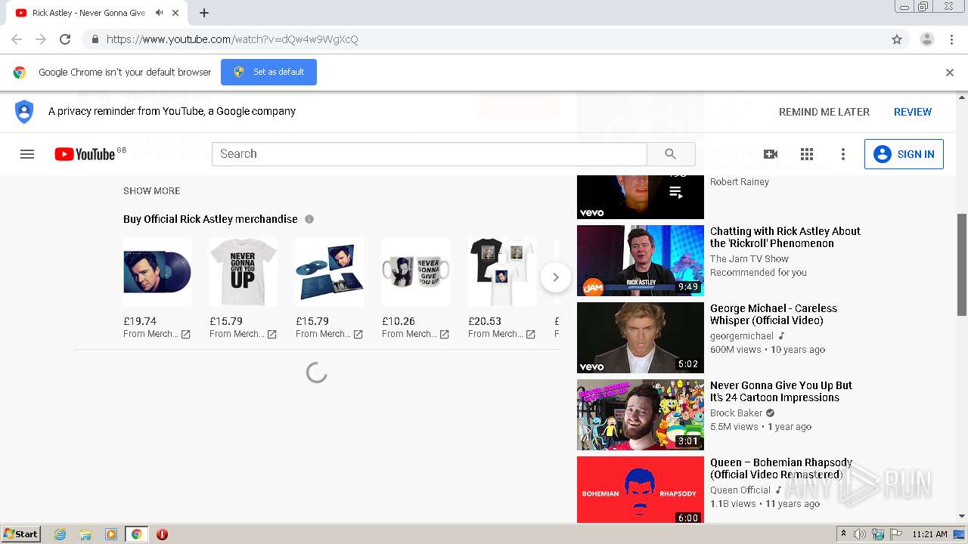Image resolution: width=968 pixels, height=544 pixels.
Task: Open the Never Gonna Give You Up t-shirt thumbnail
Action: point(244,272)
